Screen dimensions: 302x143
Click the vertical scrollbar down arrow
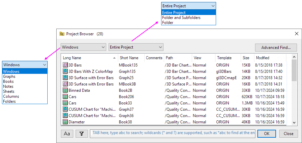point(294,123)
